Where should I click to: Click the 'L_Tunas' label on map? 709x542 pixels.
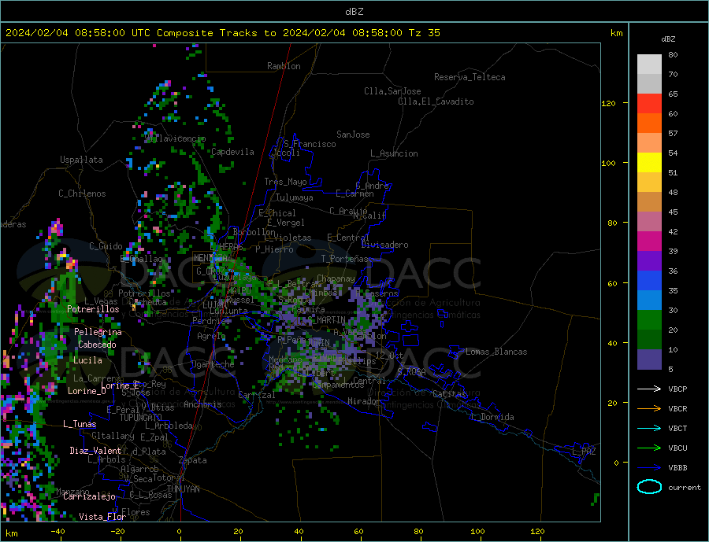coord(80,424)
